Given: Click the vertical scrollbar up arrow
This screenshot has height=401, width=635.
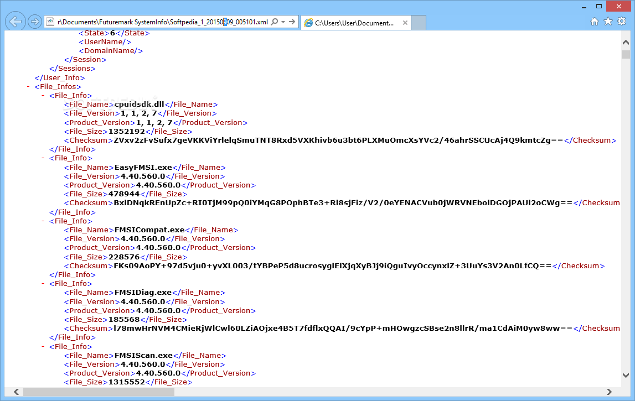Looking at the screenshot, I should tap(626, 43).
